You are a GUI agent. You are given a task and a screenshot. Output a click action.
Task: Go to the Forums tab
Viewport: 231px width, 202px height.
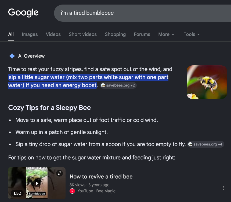point(142,34)
